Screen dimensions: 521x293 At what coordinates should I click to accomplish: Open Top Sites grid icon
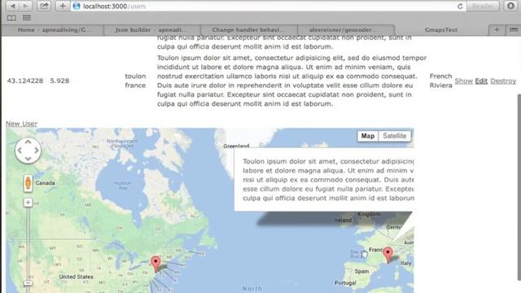pos(27,18)
